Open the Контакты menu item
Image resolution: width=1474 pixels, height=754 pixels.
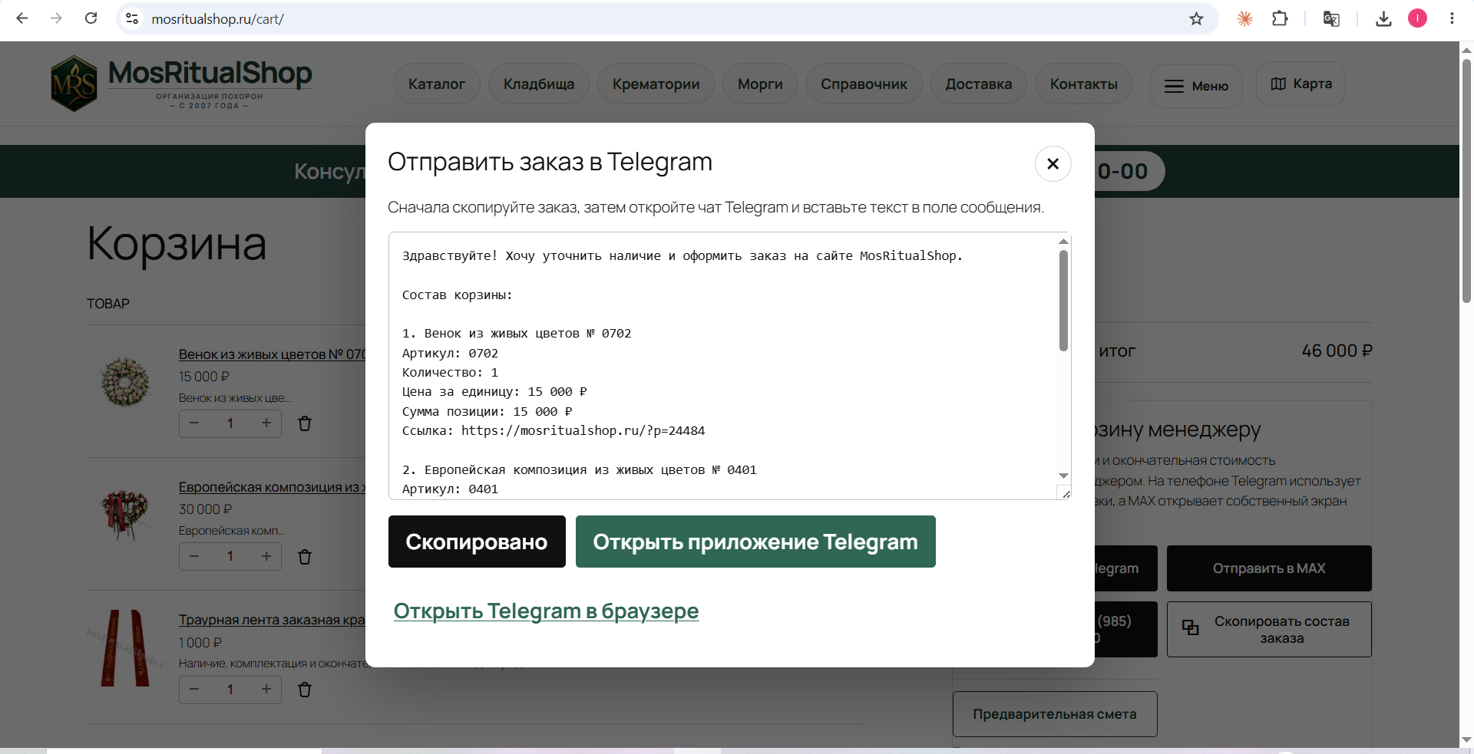coord(1084,84)
